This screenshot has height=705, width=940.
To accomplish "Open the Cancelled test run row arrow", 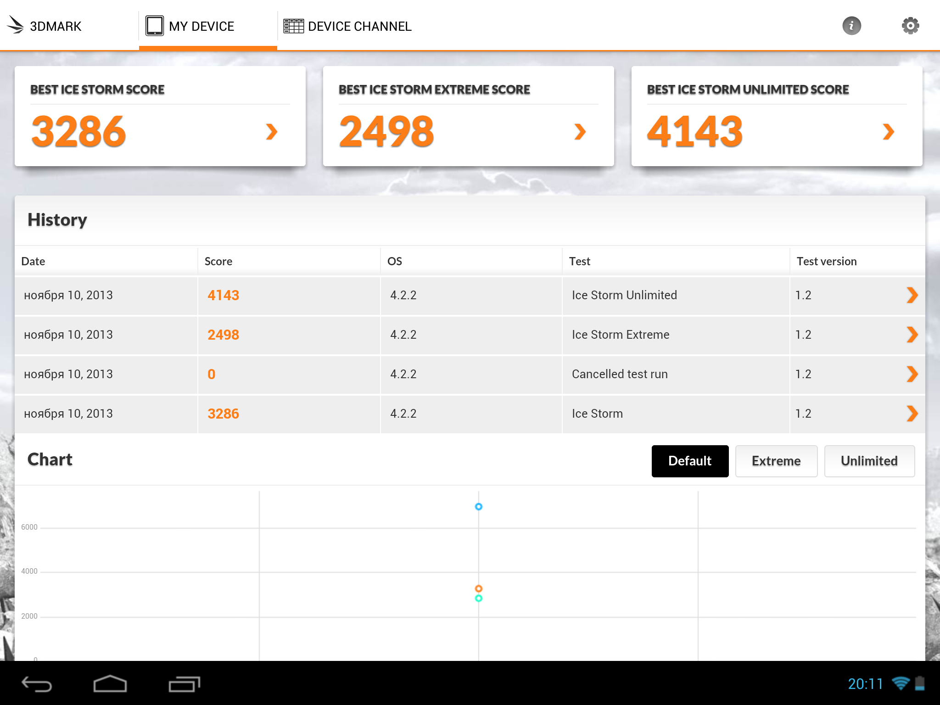I will 912,374.
